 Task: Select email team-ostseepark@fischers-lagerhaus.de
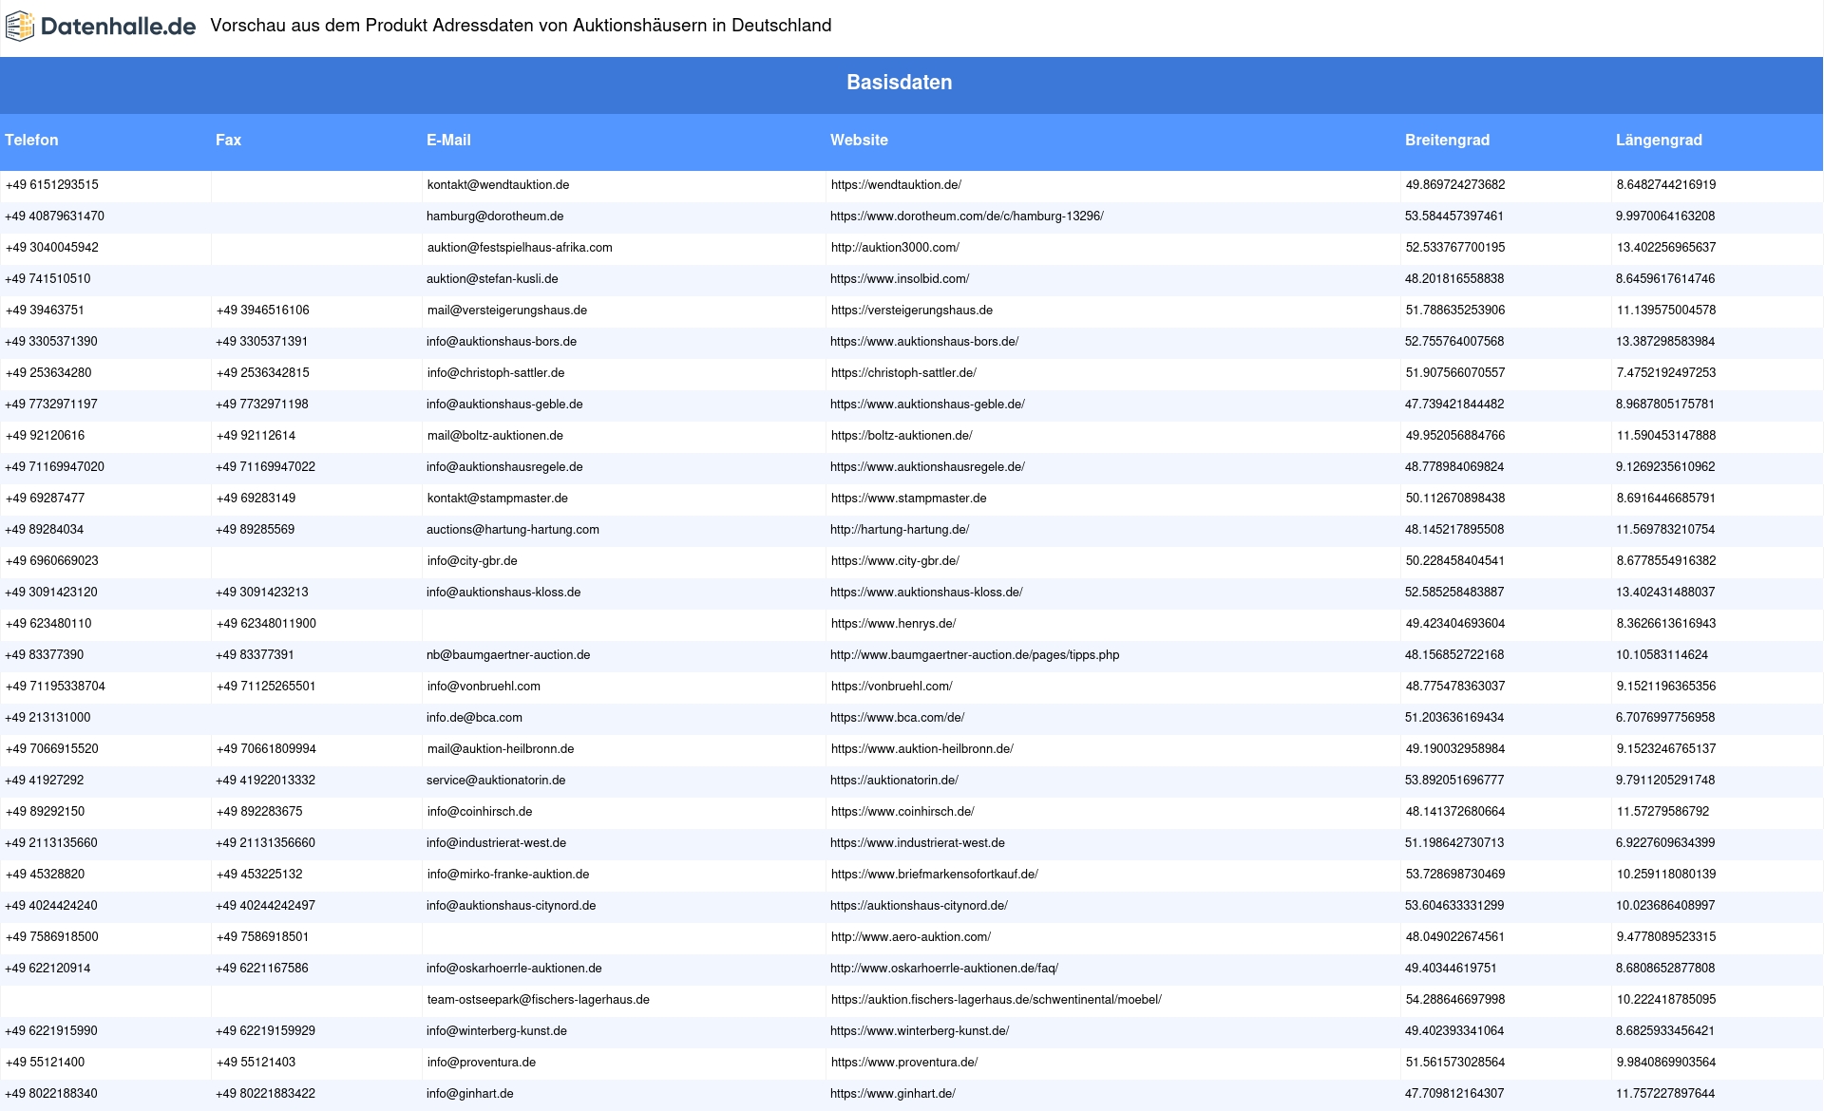[539, 1000]
